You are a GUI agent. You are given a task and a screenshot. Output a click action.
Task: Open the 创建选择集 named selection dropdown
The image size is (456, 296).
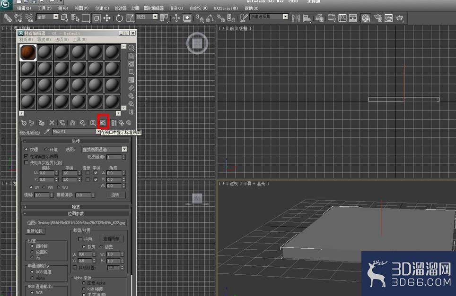click(x=285, y=17)
